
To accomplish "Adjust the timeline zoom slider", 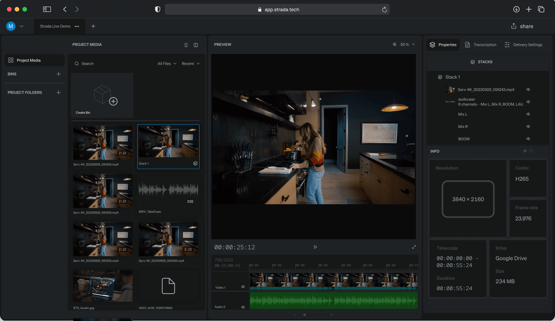I will pyautogui.click(x=304, y=315).
